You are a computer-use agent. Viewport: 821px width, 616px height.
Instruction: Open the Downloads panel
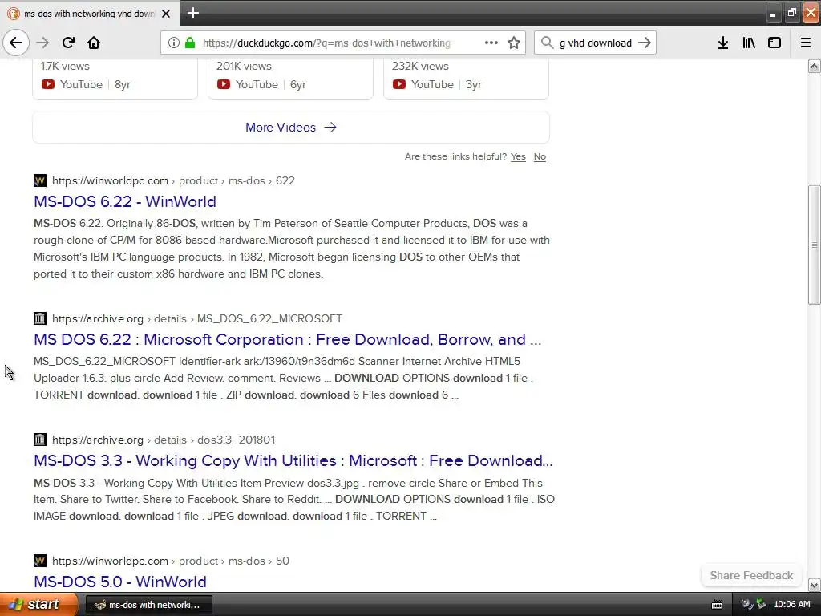click(723, 43)
